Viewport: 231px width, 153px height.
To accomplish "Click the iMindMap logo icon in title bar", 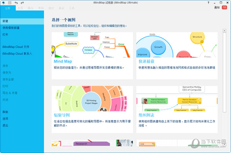I will (x=3, y=3).
